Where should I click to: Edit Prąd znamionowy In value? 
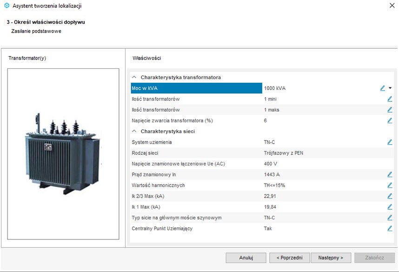390,174
